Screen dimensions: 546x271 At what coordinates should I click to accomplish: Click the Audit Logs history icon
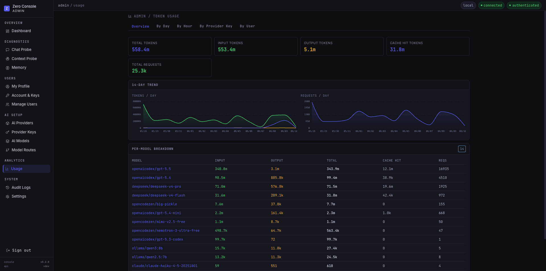[7, 188]
